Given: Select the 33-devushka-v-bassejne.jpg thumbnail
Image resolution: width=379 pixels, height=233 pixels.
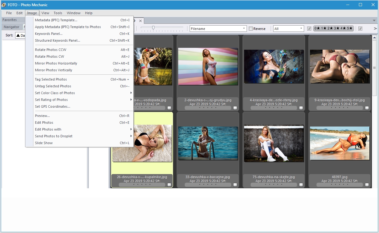Looking at the screenshot, I should 207,144.
